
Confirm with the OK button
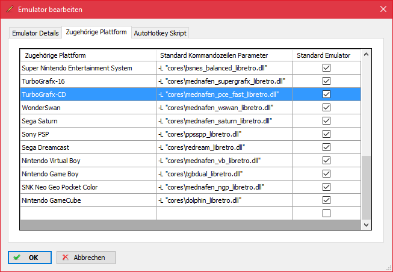click(29, 258)
